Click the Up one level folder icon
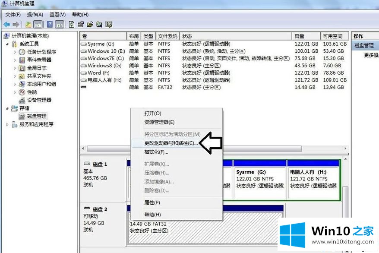 pyautogui.click(x=28, y=25)
